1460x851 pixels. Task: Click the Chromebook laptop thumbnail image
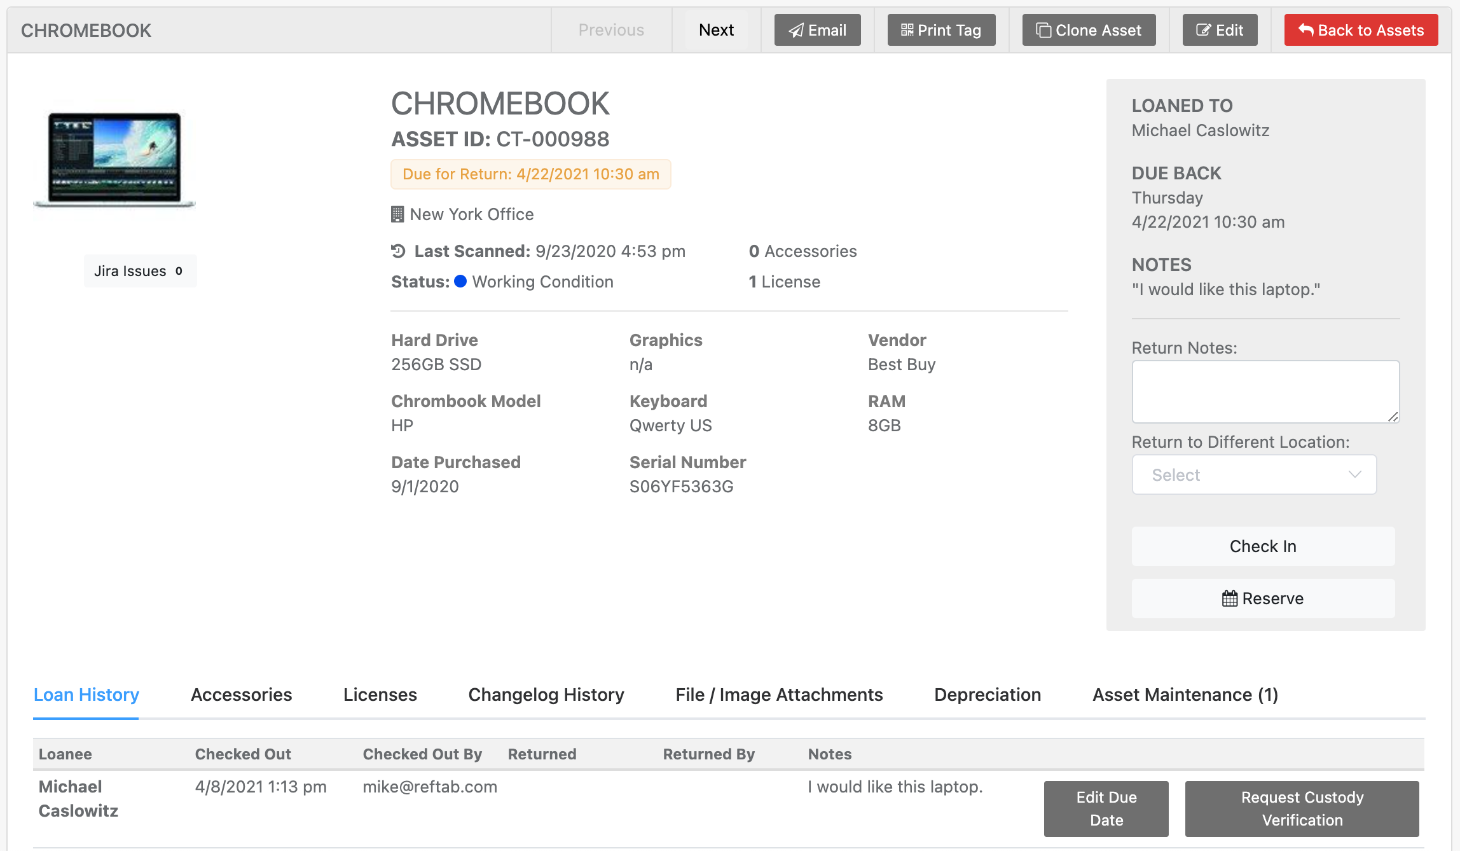click(x=114, y=159)
